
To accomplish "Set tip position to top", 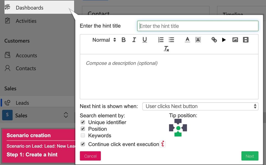I will coord(178,121).
